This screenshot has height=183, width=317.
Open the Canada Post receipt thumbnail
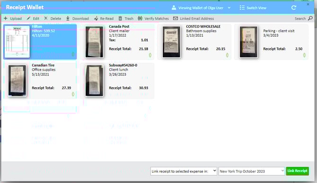pyautogui.click(x=95, y=42)
